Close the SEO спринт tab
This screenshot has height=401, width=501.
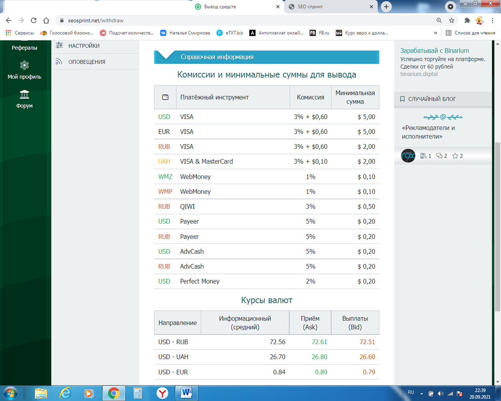tap(372, 7)
